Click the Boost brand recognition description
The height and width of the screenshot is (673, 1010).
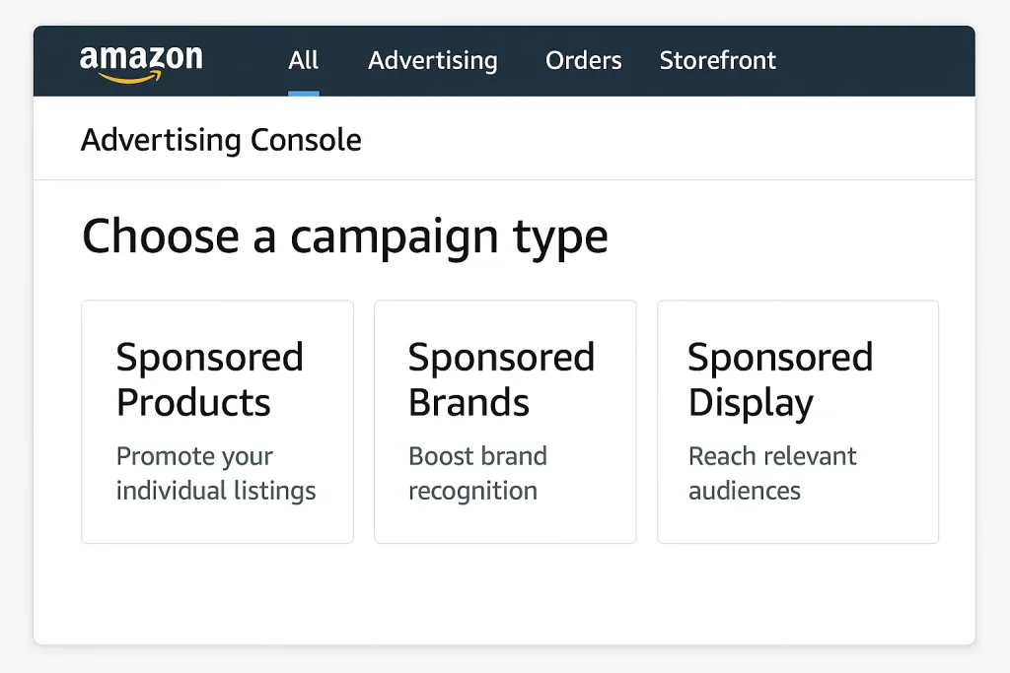click(x=477, y=473)
